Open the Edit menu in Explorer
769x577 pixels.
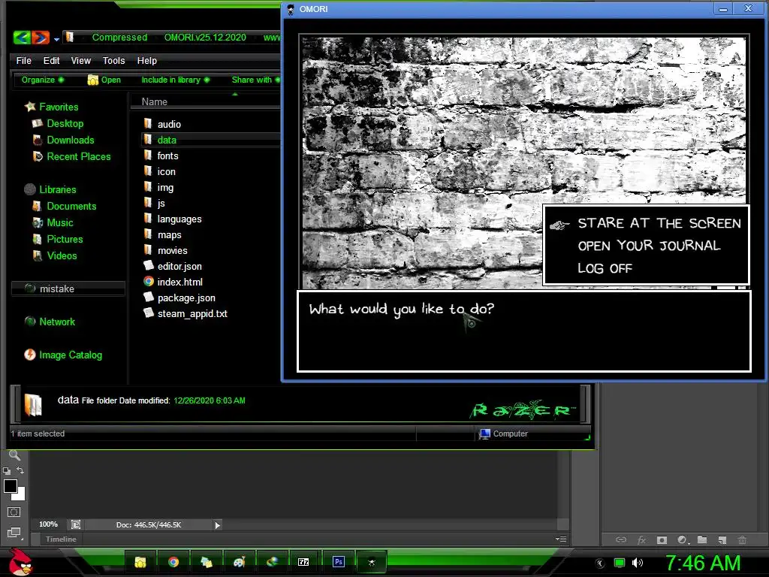pyautogui.click(x=52, y=60)
